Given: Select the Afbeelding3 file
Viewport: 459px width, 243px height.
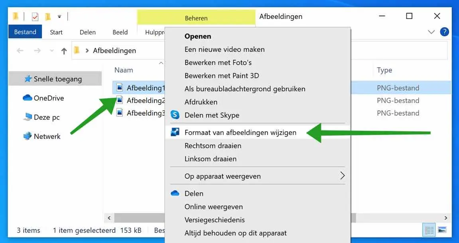Looking at the screenshot, I should pyautogui.click(x=146, y=113).
